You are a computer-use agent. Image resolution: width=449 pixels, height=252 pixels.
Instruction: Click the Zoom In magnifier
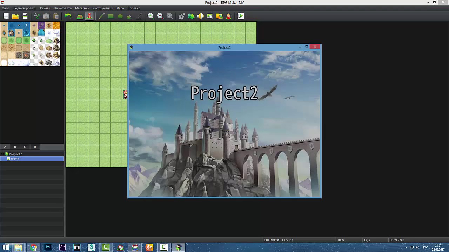pos(151,16)
